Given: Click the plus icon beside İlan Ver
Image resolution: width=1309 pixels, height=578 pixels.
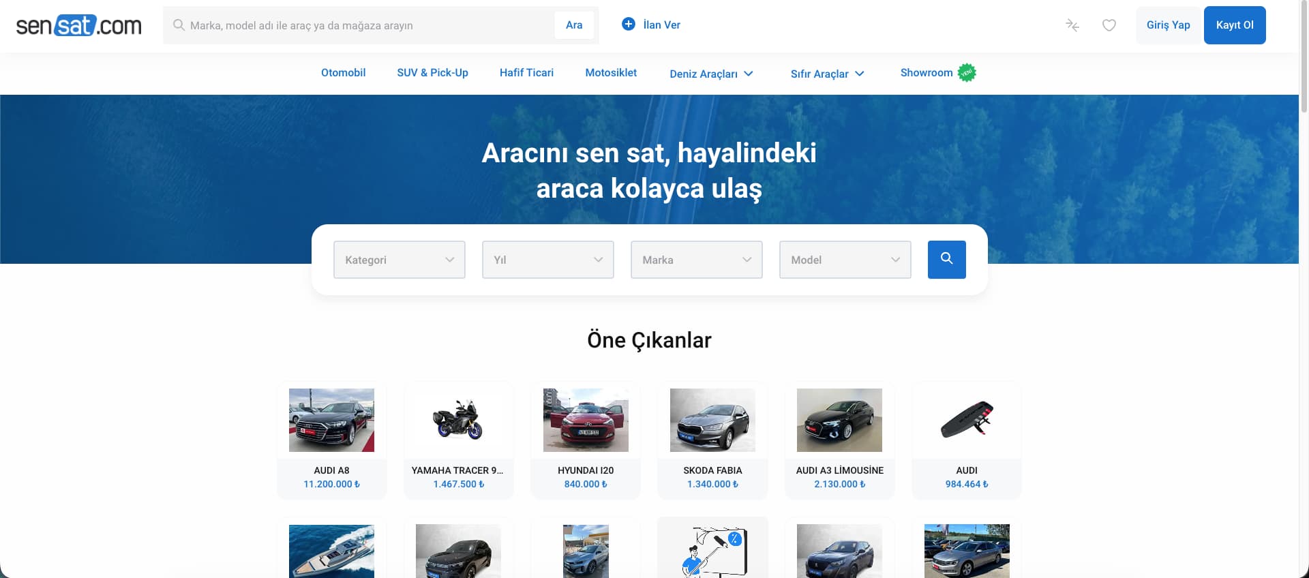Looking at the screenshot, I should (x=629, y=24).
